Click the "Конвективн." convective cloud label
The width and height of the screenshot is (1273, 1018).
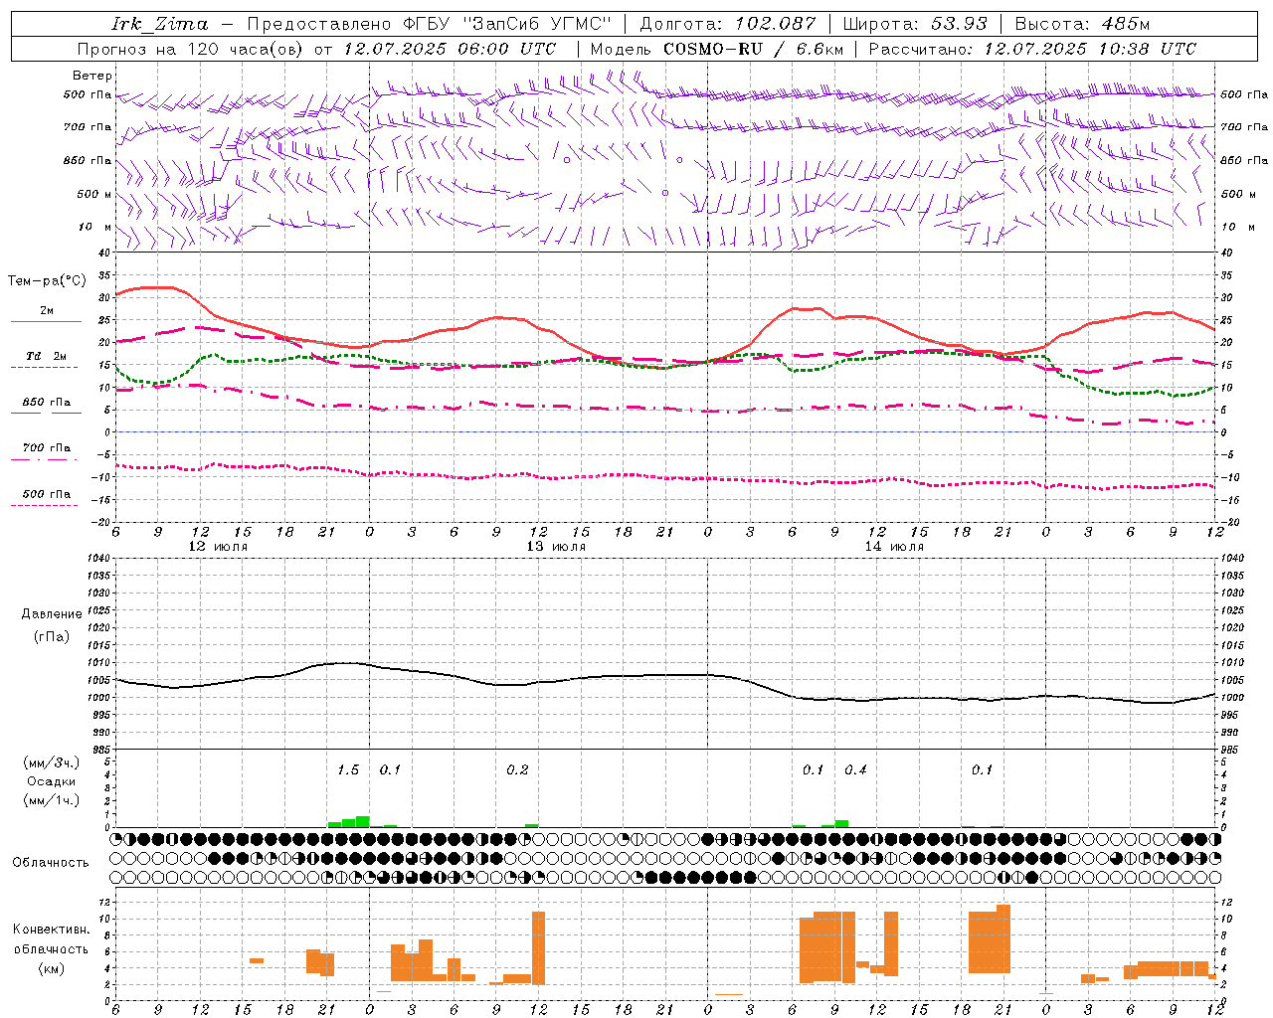(51, 930)
